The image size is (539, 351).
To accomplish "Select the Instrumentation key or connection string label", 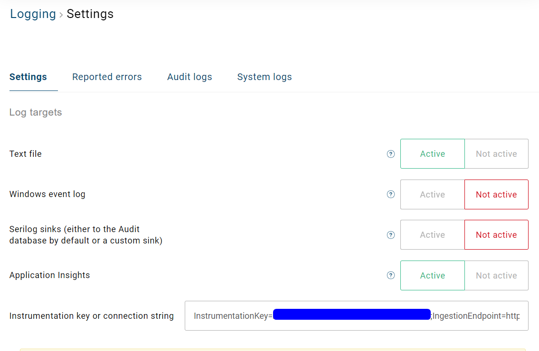I will pyautogui.click(x=92, y=315).
